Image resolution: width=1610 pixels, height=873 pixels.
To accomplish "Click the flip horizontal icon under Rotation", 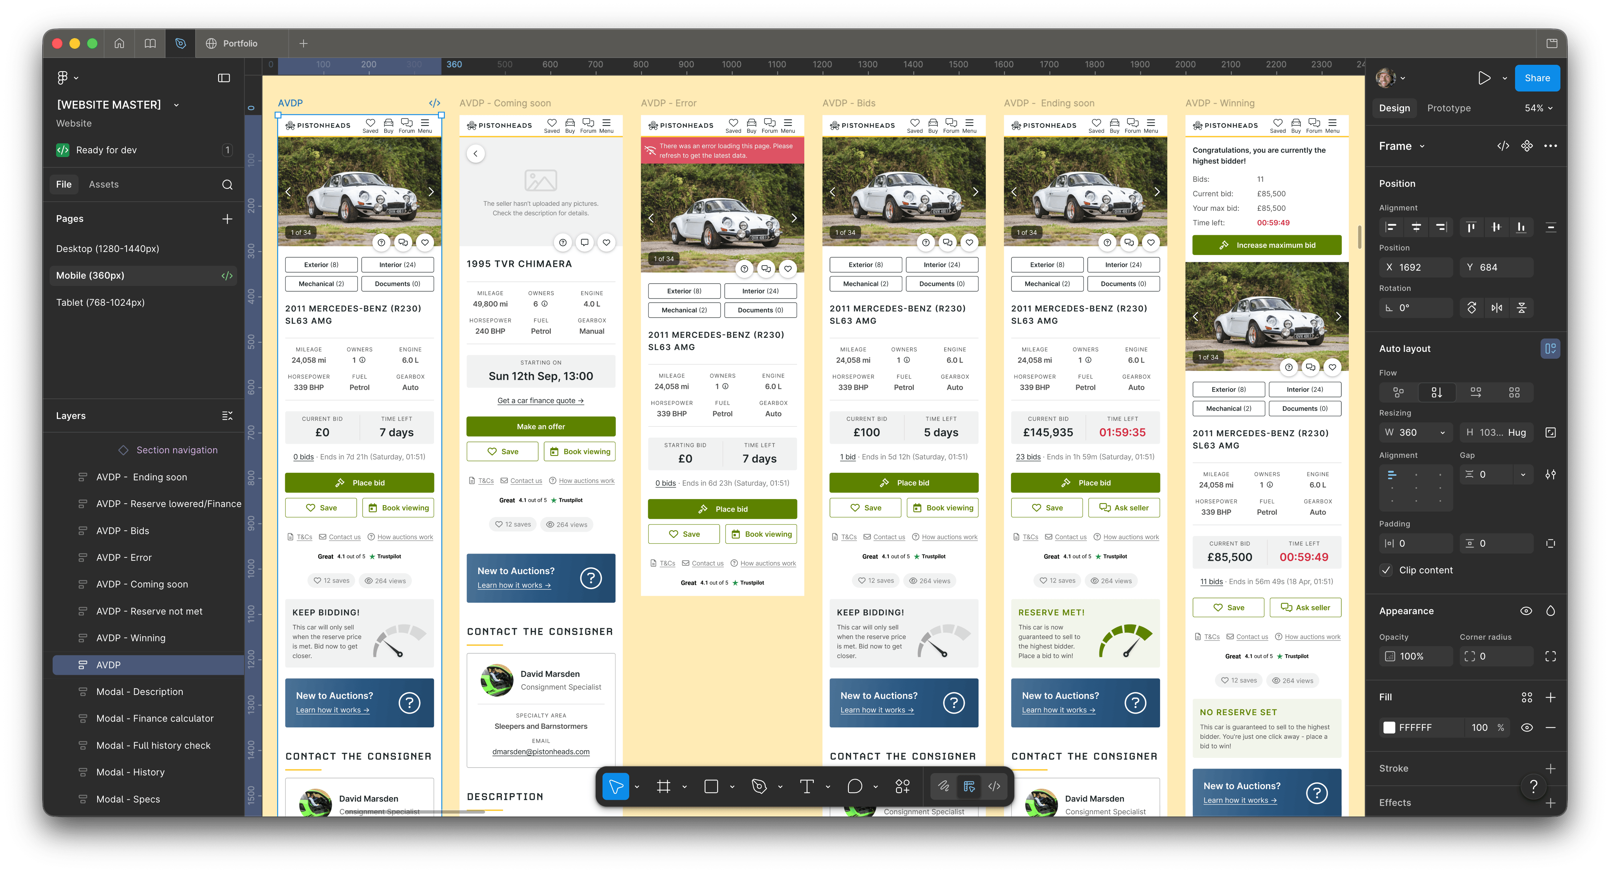I will [1497, 307].
